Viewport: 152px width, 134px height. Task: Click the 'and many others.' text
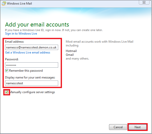pyautogui.click(x=77, y=59)
